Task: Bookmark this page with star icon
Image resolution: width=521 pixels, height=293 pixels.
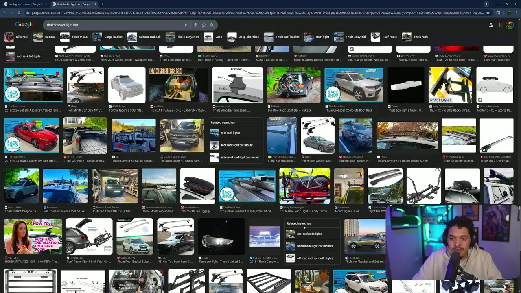Action: (x=488, y=13)
